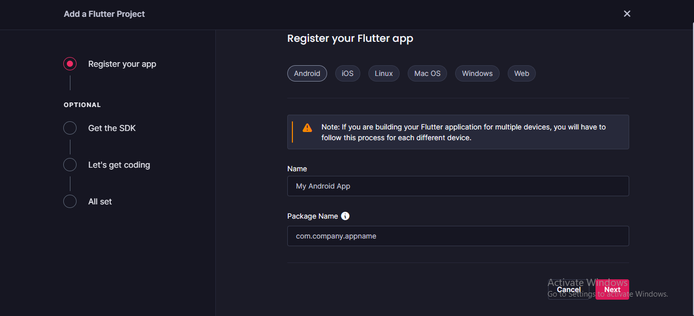This screenshot has height=316, width=694.
Task: Select the Let's get coding step circle
Action: pyautogui.click(x=70, y=165)
